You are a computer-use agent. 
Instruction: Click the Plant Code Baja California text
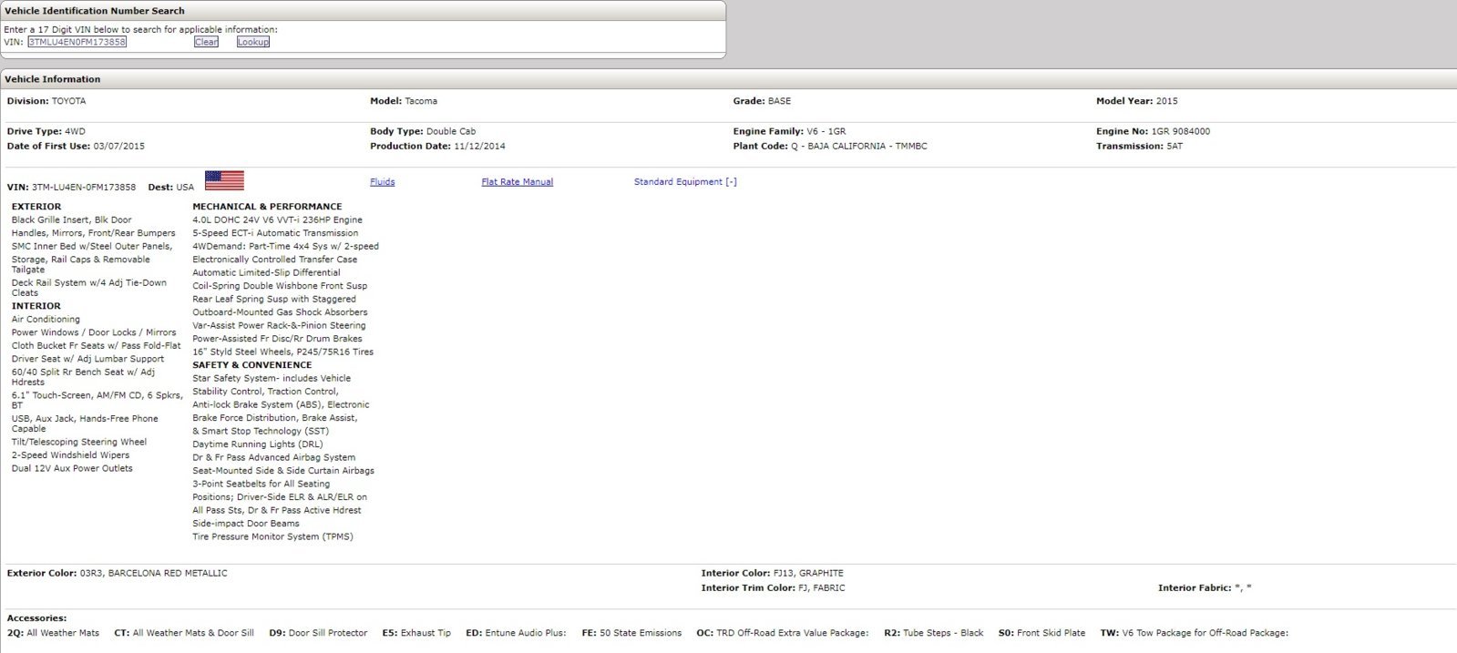pos(830,147)
